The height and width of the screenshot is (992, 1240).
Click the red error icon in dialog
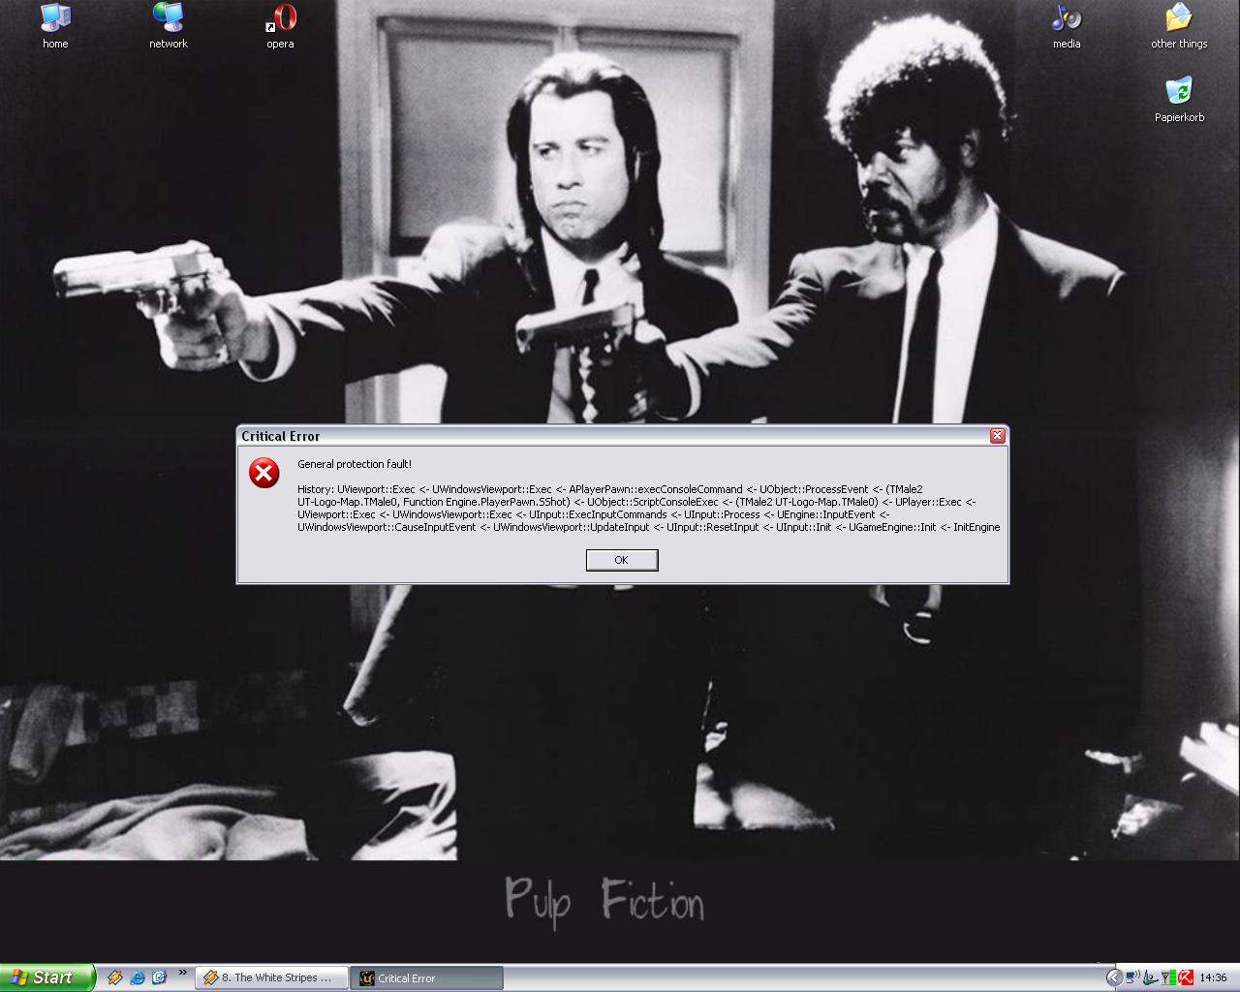tap(263, 473)
